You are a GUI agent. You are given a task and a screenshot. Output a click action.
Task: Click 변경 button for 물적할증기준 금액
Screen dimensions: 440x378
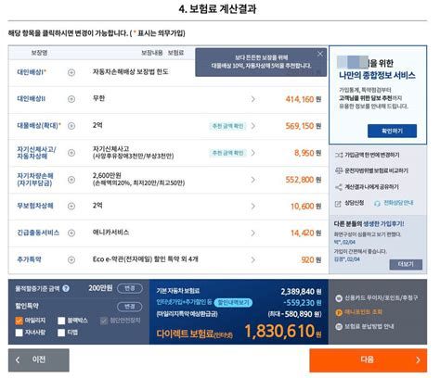(x=130, y=288)
